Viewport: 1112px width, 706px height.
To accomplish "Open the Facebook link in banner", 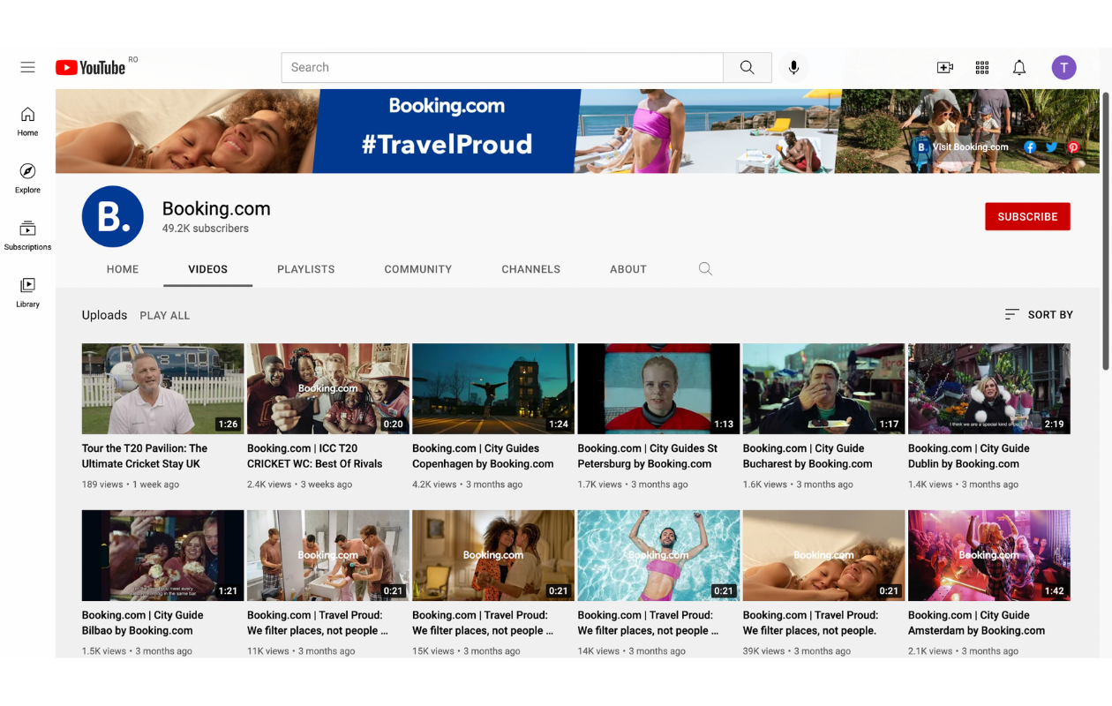I will (x=1030, y=147).
